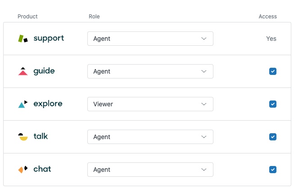Uncheck the Guide access checkbox

click(272, 71)
